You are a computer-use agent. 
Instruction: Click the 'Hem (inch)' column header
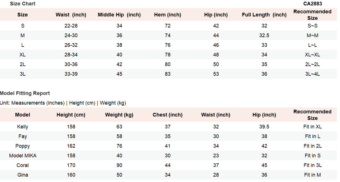(x=167, y=15)
